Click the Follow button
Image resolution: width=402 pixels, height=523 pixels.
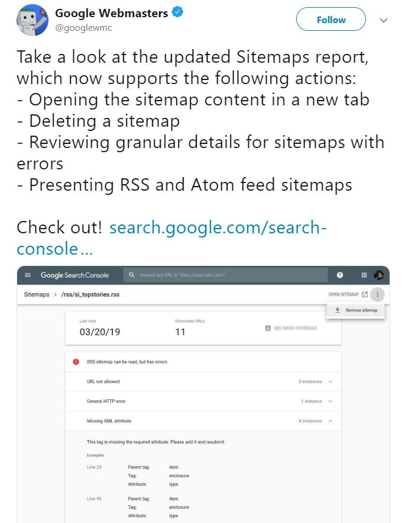click(330, 19)
